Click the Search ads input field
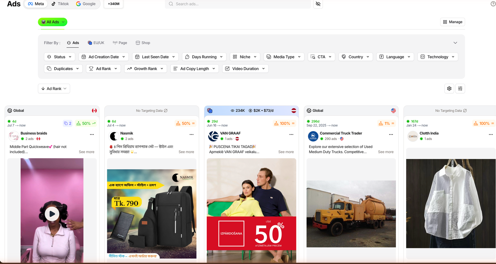 pos(238,4)
